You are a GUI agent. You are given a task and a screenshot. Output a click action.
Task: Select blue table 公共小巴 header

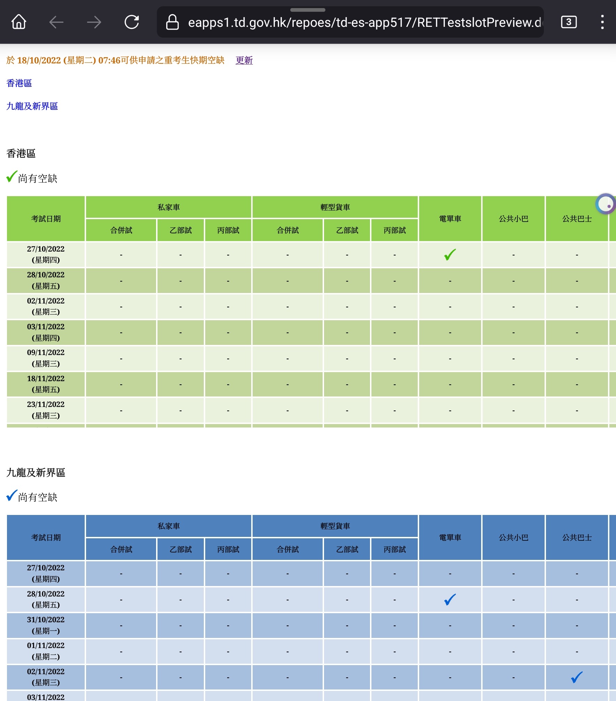[514, 538]
